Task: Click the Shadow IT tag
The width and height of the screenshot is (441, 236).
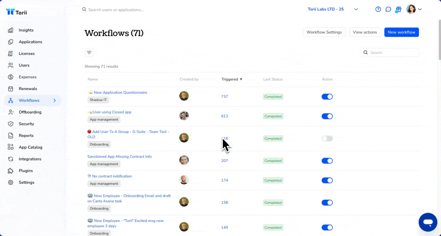Action: [98, 100]
